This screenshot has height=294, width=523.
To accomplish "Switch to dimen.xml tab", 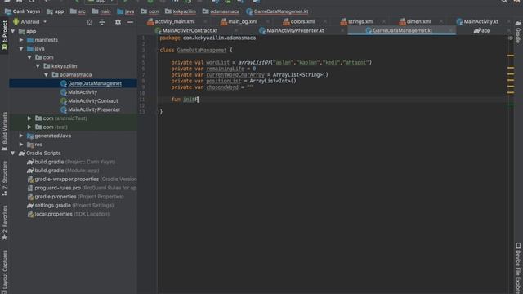I will tap(418, 21).
